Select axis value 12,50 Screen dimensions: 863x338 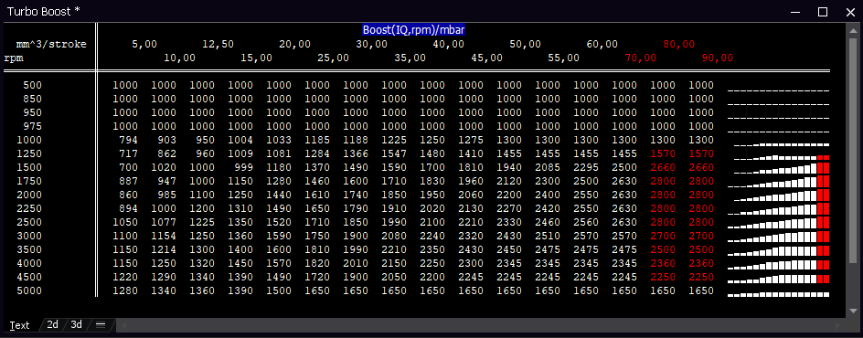(x=218, y=44)
